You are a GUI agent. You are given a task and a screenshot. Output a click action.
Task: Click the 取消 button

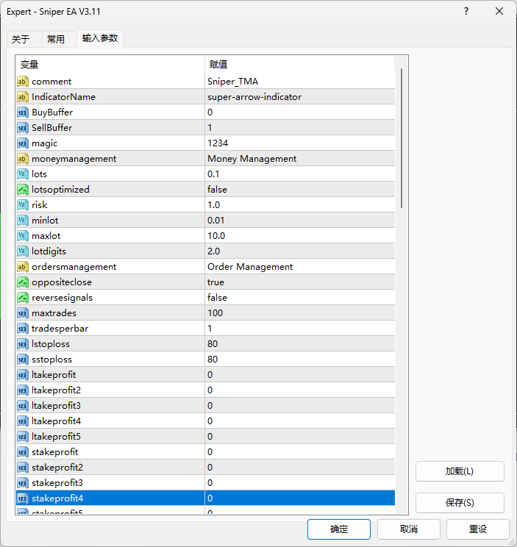click(x=408, y=529)
